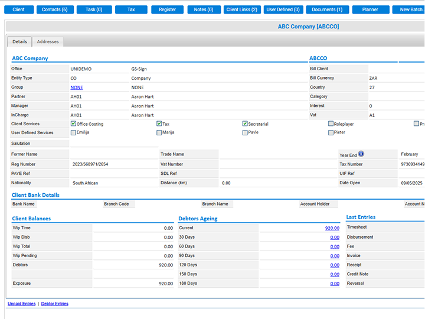Click the Trade Name field
425x319 pixels.
point(278,154)
